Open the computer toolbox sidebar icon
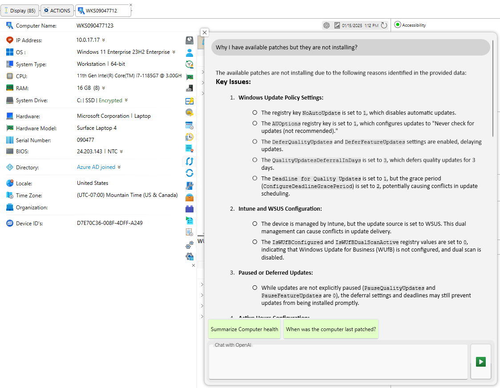500x388 pixels. [190, 88]
